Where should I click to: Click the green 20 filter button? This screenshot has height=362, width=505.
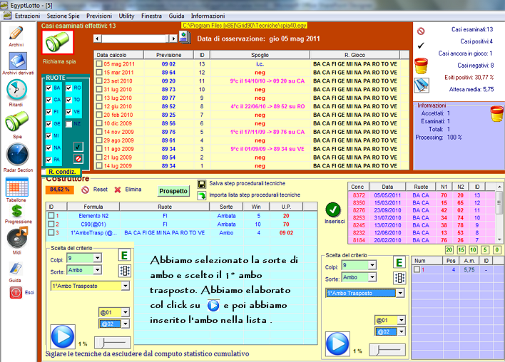449,249
